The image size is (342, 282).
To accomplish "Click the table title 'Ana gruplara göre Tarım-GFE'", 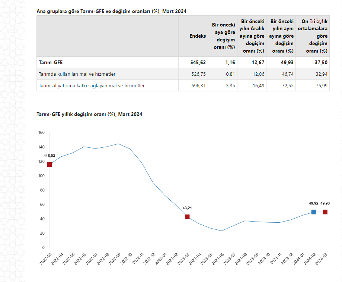I will tap(111, 11).
